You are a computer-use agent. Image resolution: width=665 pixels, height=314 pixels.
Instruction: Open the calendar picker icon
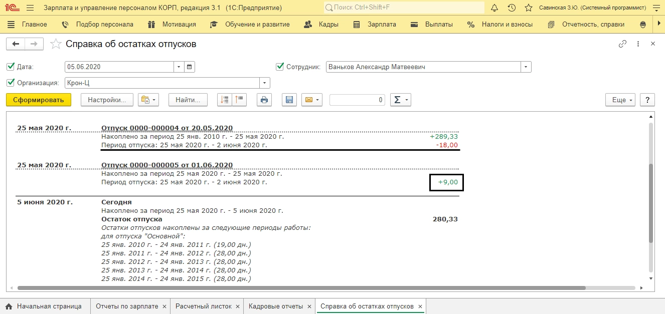[x=189, y=67]
